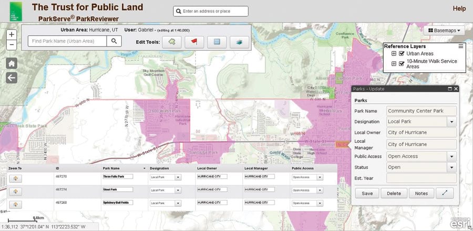This screenshot has height=231, width=473.
Task: Open Public Access dropdown in Parks panel
Action: coord(452,157)
